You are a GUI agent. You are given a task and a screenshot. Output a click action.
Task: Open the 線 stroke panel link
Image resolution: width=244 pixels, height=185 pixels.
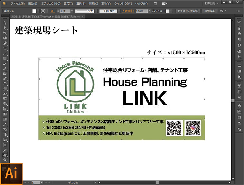(x=53, y=11)
